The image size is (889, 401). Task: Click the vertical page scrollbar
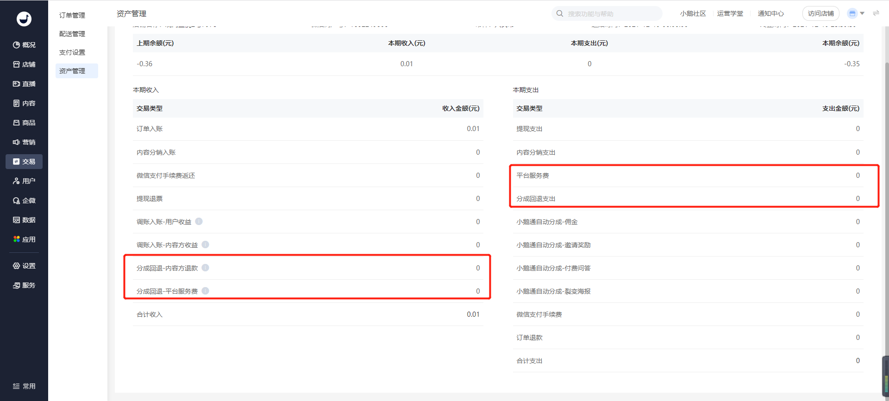887,213
